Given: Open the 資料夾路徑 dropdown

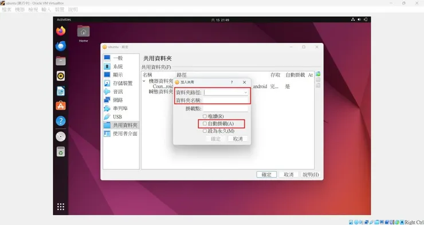Looking at the screenshot, I should [x=246, y=92].
